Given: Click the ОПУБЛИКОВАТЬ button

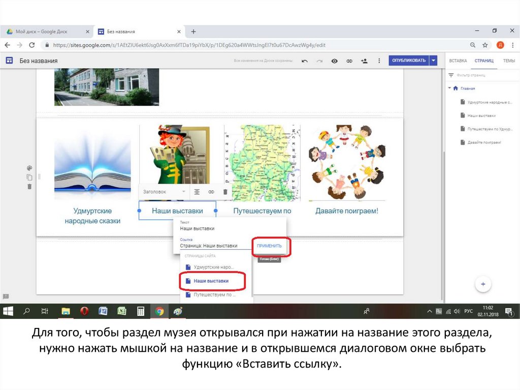Looking at the screenshot, I should coord(409,61).
